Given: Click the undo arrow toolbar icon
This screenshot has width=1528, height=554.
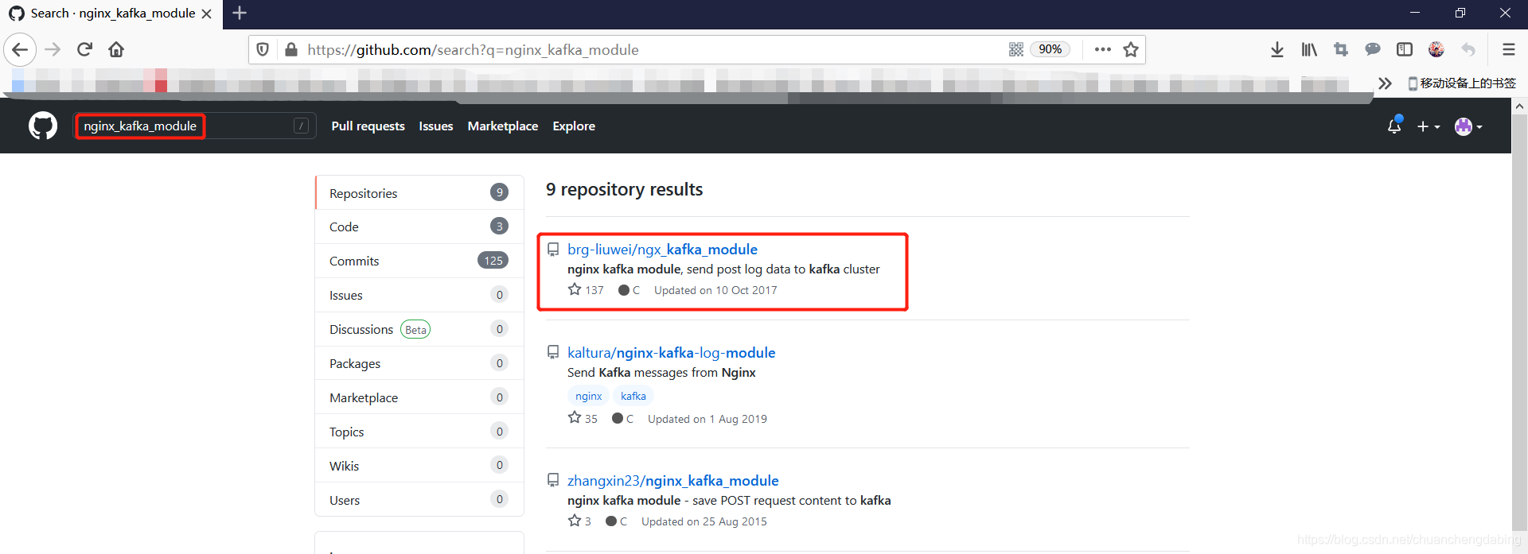Looking at the screenshot, I should pos(1468,49).
